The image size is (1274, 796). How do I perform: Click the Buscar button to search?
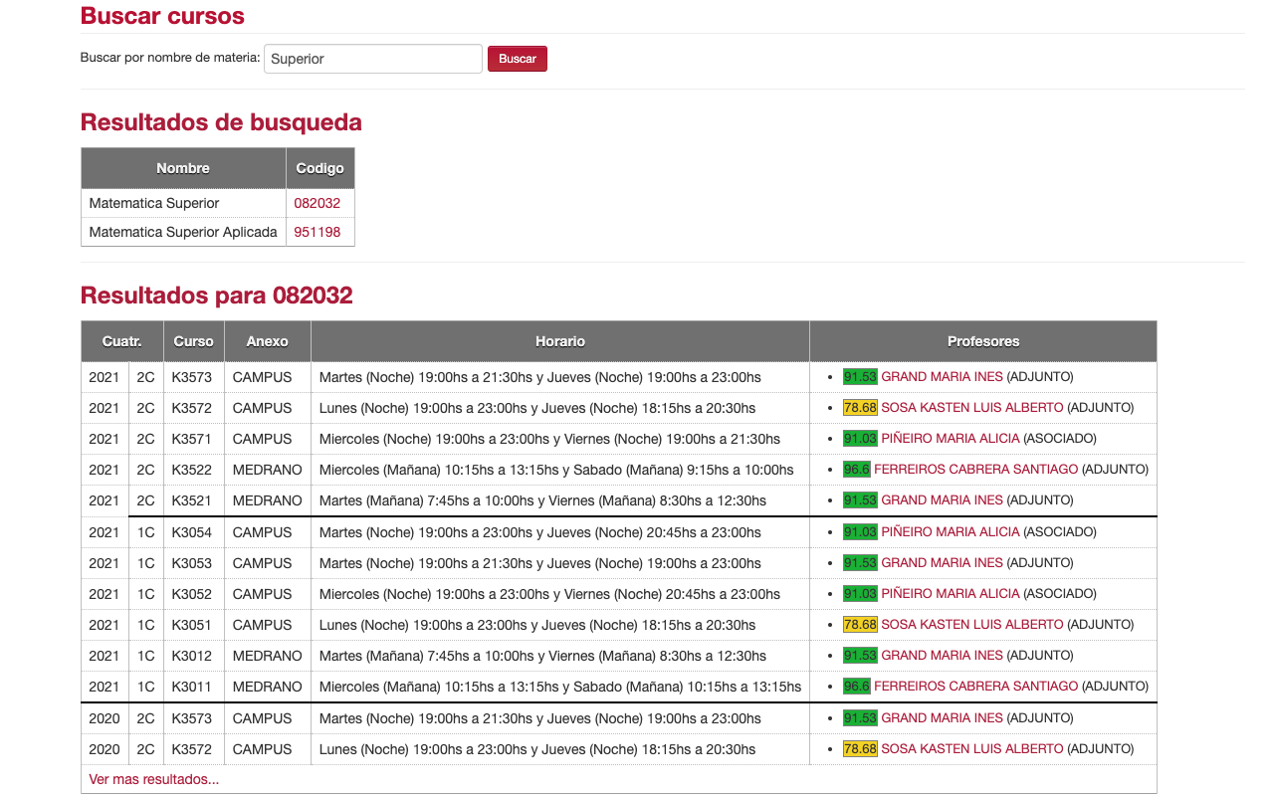(517, 58)
